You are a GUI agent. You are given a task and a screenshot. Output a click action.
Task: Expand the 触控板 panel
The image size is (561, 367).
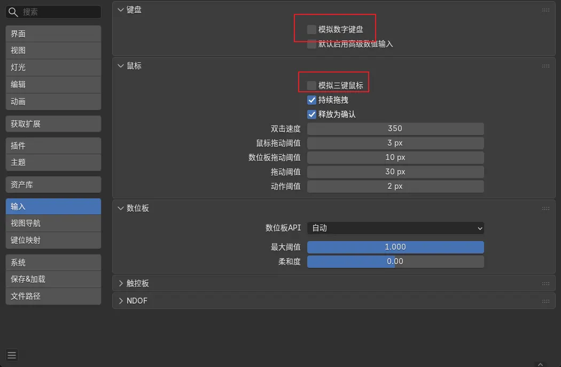point(121,283)
